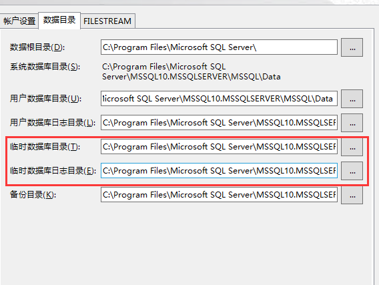Click ellipsis button next to 临时数据库日志目录
The image size is (379, 285).
[x=352, y=171]
